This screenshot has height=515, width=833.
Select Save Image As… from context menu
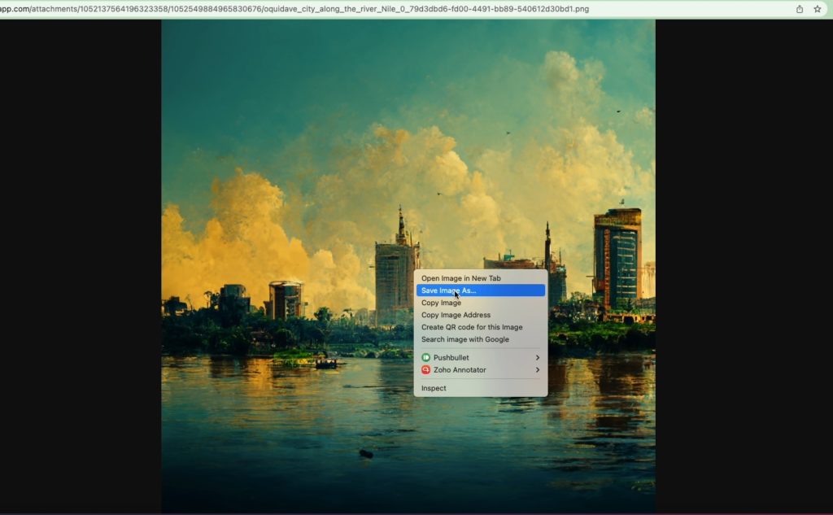pyautogui.click(x=480, y=290)
